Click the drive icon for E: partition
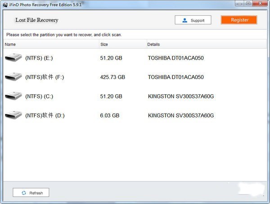 [13, 57]
